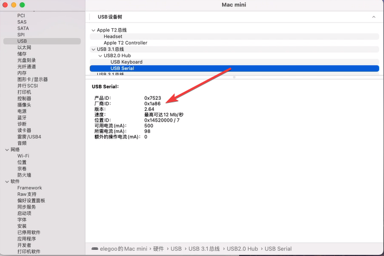Jump to USB 3.1总线 in path bar
The height and width of the screenshot is (256, 384).
(x=204, y=249)
